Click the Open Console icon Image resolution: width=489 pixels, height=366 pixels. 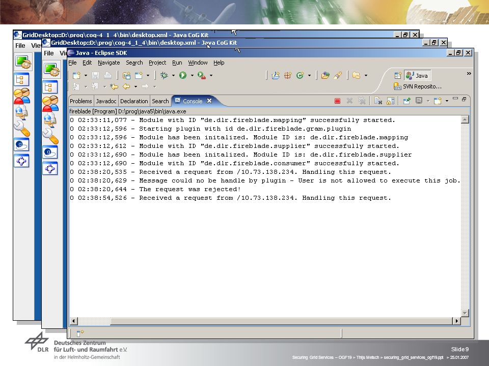[438, 101]
